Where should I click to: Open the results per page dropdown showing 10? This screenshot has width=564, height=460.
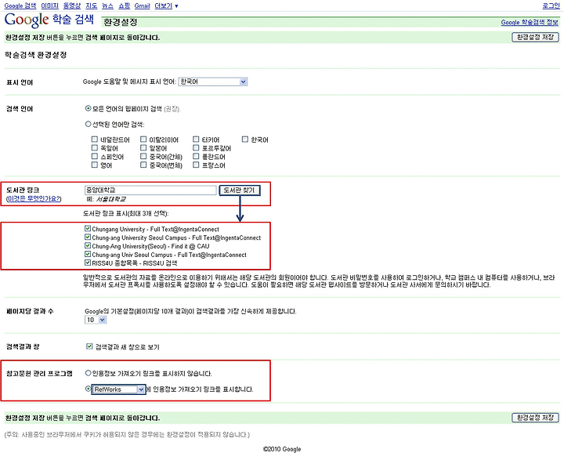(96, 320)
